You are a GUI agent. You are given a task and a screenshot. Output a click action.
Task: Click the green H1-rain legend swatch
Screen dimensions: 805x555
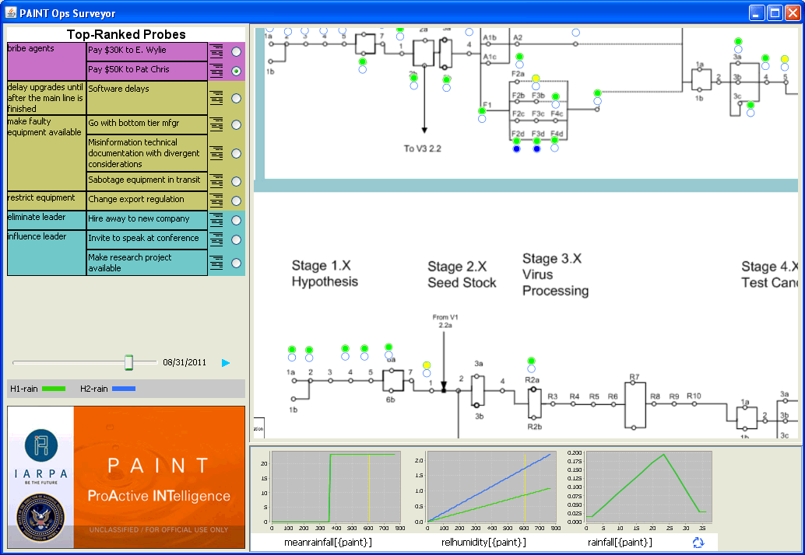(x=54, y=388)
